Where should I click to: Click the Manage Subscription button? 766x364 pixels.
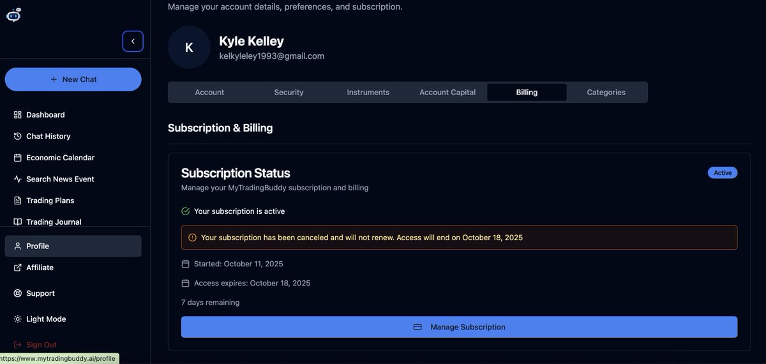[459, 327]
